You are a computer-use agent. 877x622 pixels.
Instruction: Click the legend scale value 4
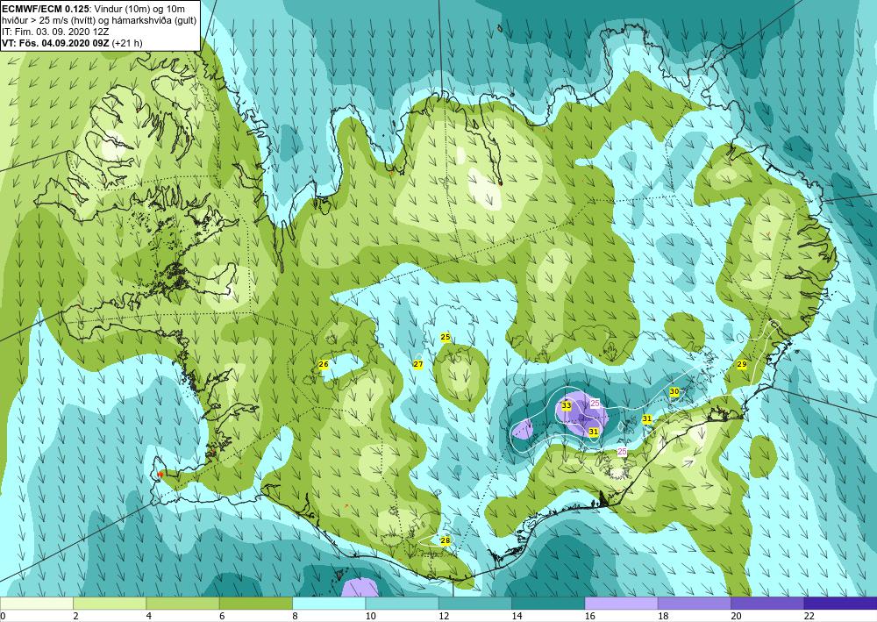click(149, 616)
